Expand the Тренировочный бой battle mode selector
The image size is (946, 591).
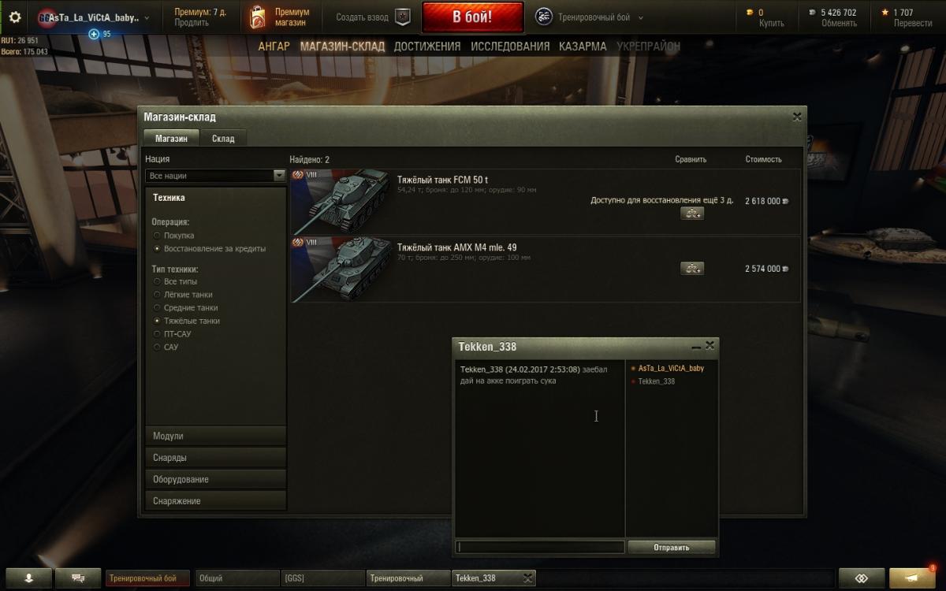(590, 17)
